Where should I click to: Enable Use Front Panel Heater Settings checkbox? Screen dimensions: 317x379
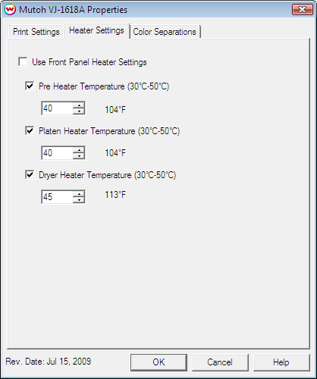coord(23,62)
